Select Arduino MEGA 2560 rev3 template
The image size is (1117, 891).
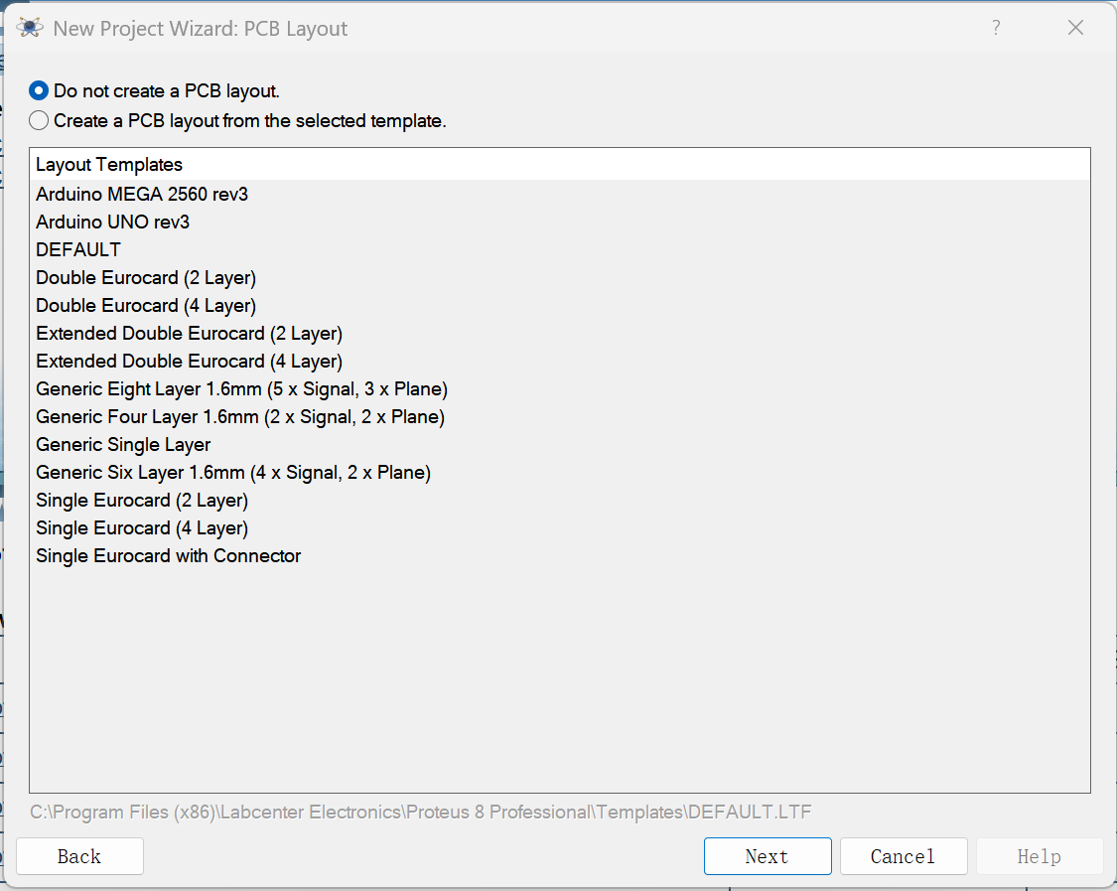(142, 194)
